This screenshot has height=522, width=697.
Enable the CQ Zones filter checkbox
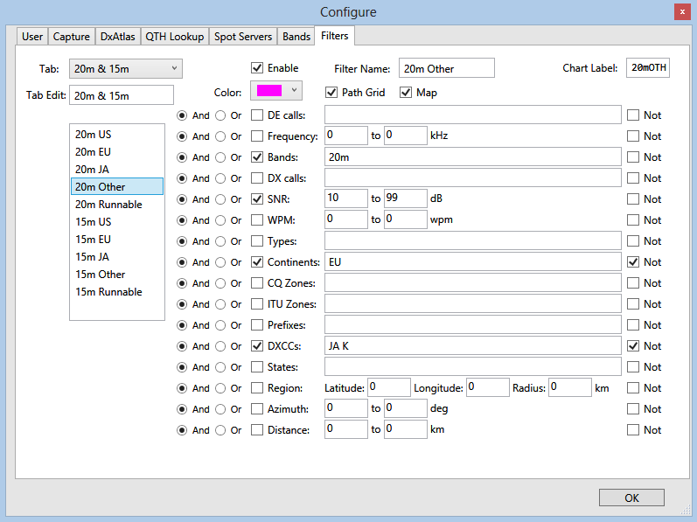click(x=257, y=283)
